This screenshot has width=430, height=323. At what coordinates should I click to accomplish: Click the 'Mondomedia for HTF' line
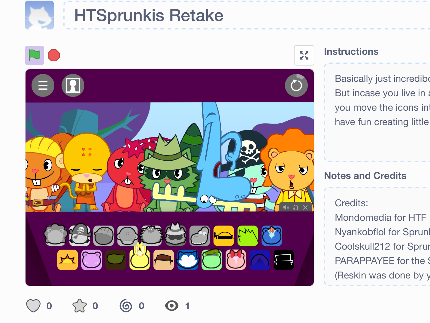coord(380,217)
